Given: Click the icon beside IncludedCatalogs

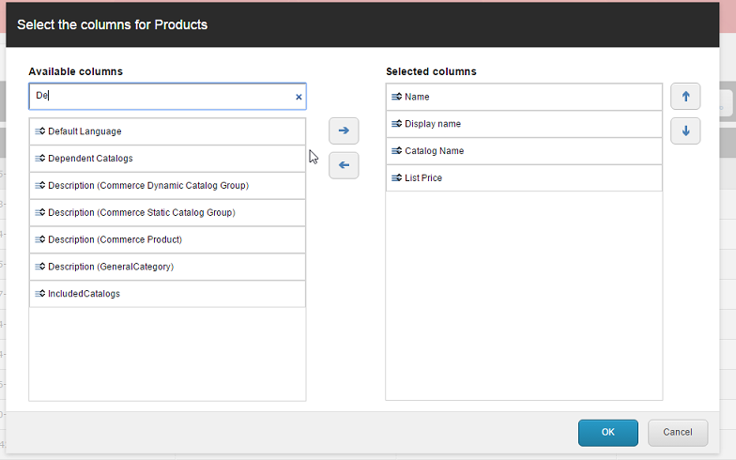Looking at the screenshot, I should (x=40, y=294).
